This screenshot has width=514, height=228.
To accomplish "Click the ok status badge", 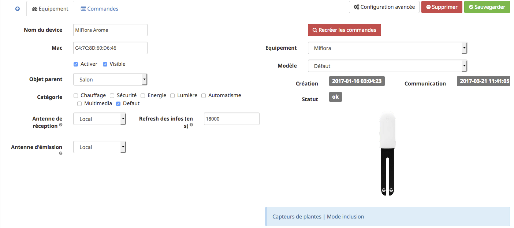I will 335,97.
